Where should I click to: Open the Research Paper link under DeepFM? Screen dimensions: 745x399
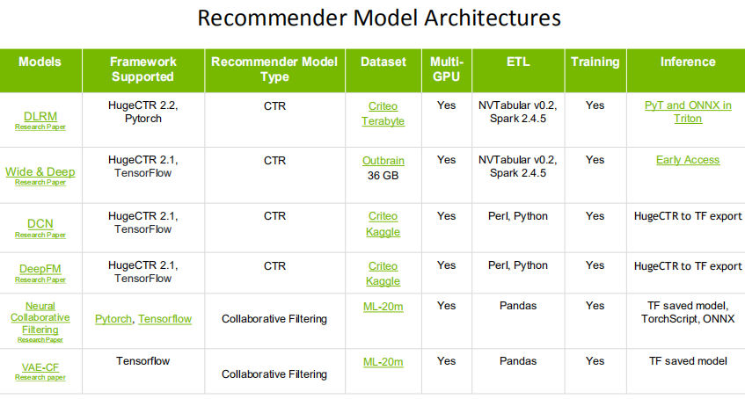click(x=40, y=279)
